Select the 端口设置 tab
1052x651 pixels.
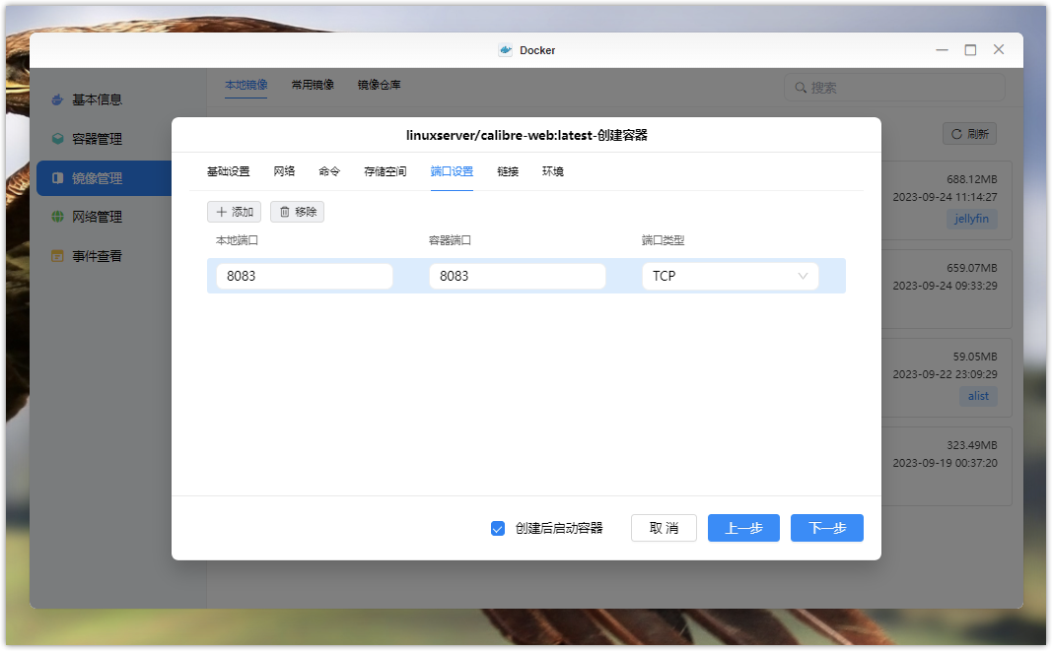[453, 171]
